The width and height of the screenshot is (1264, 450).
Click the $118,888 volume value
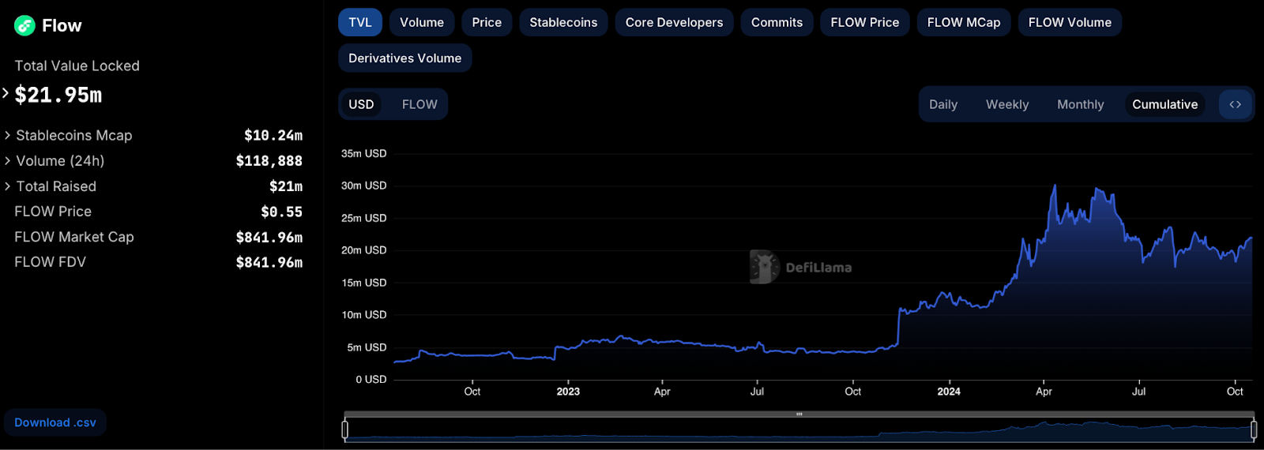tap(269, 160)
